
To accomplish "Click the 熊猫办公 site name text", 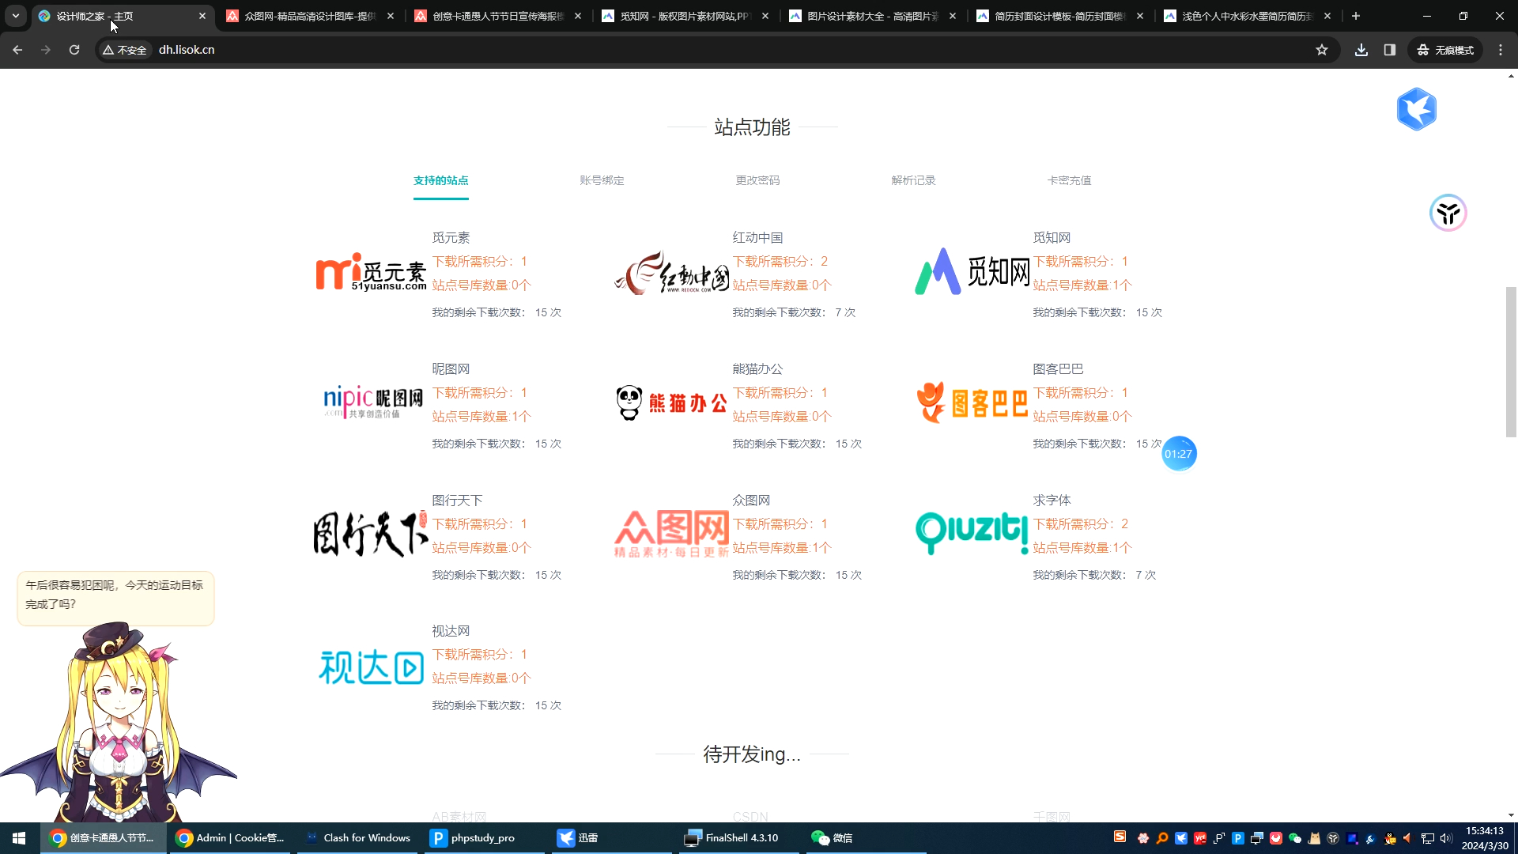I will [x=757, y=368].
